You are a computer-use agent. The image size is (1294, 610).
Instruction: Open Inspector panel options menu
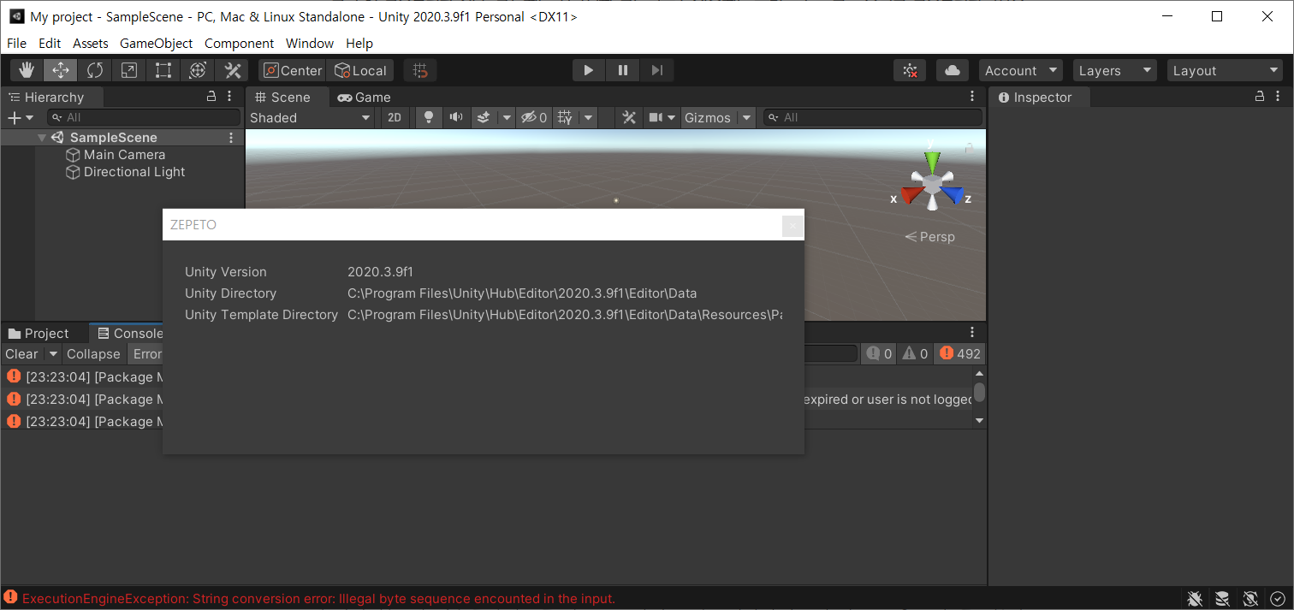click(x=1278, y=97)
